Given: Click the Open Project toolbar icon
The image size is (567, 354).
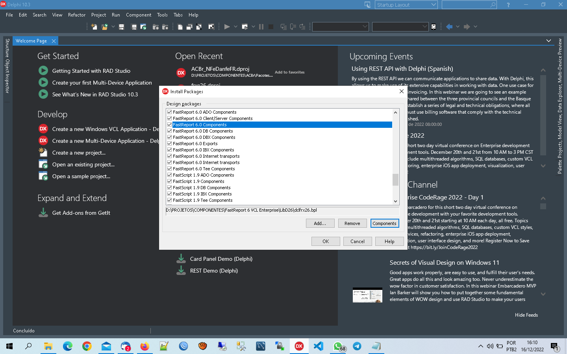Looking at the screenshot, I should point(143,27).
